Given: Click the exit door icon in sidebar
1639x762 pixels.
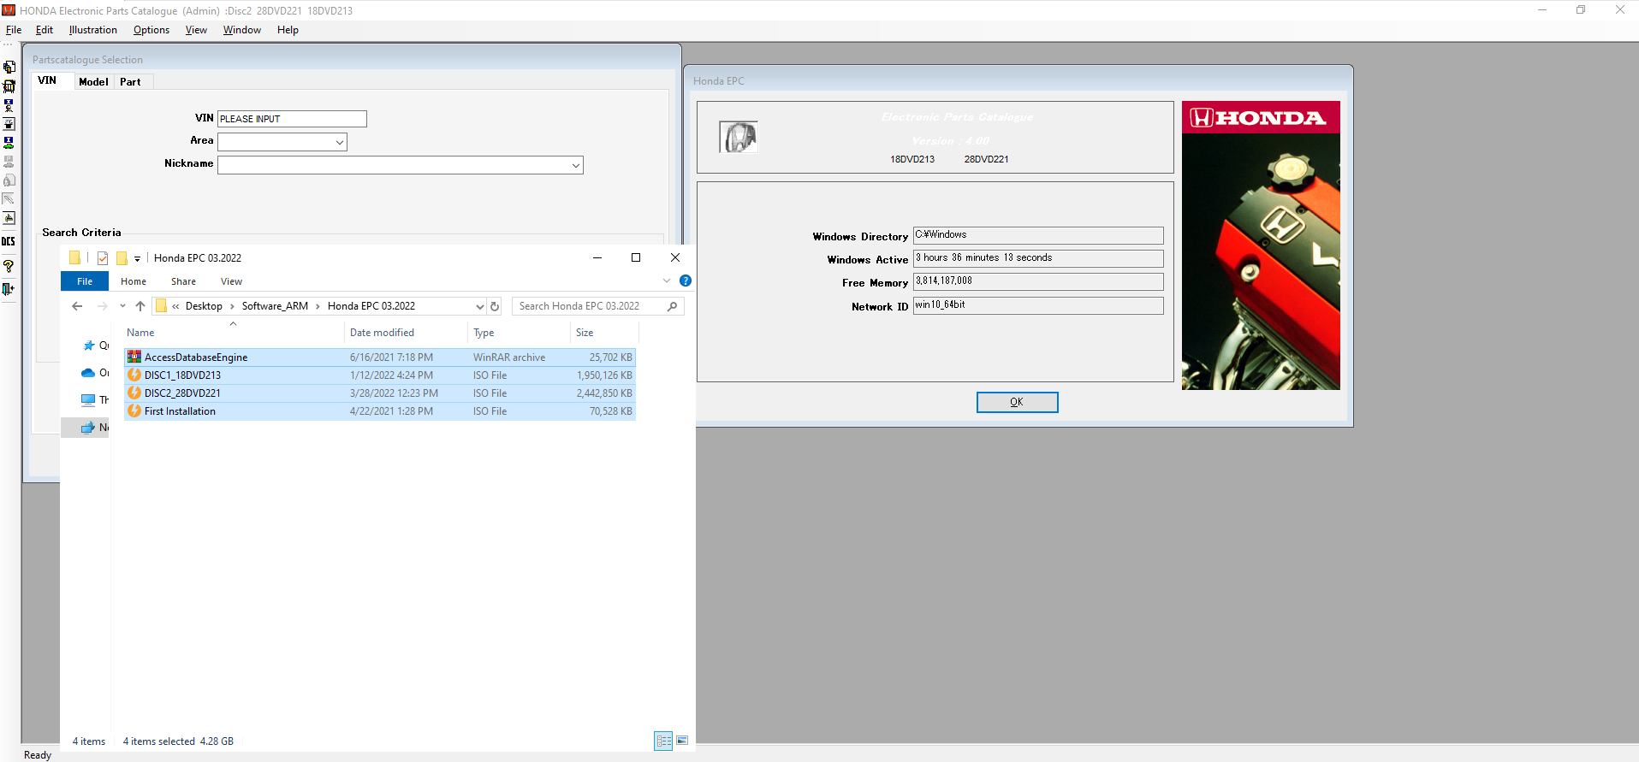Looking at the screenshot, I should point(9,289).
